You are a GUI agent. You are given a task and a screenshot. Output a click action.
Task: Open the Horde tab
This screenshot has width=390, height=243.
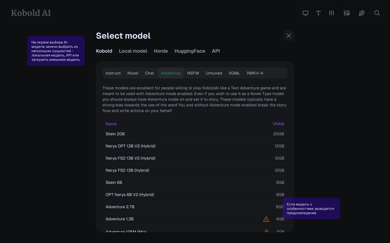pos(161,51)
